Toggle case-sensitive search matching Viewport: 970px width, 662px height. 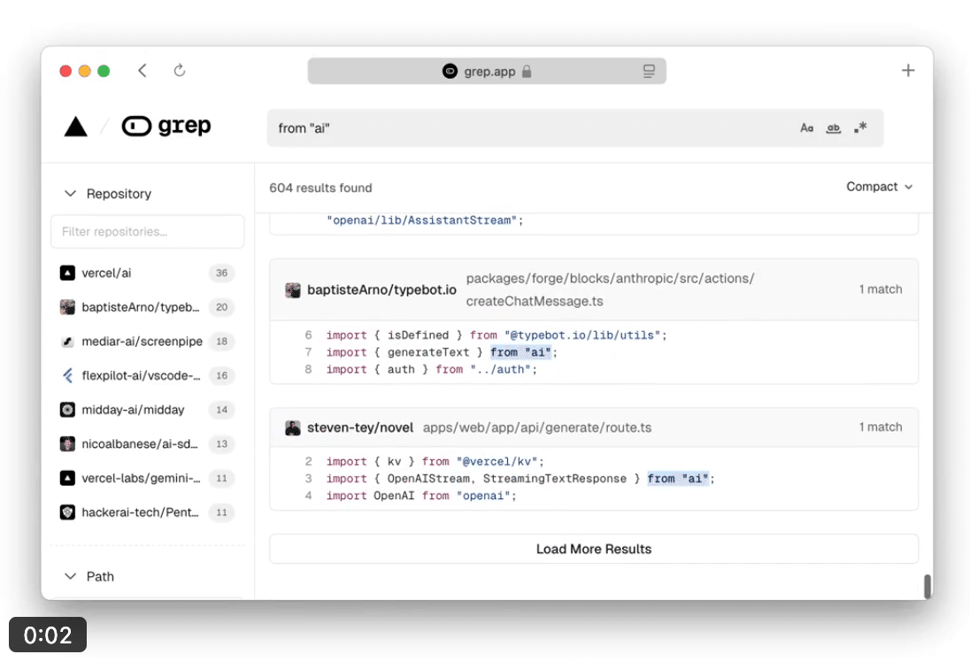pyautogui.click(x=806, y=127)
